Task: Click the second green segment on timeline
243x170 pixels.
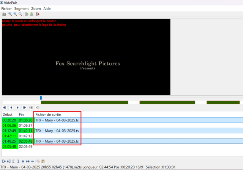Action: [x=167, y=102]
